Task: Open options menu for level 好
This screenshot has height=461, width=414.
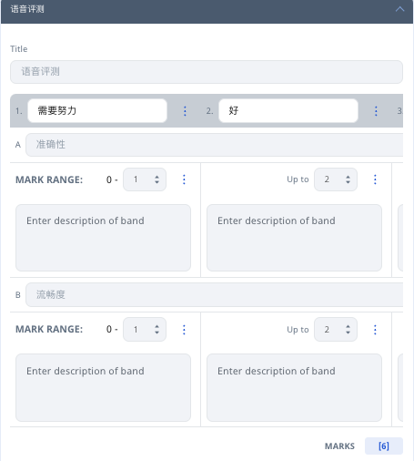Action: click(x=376, y=111)
